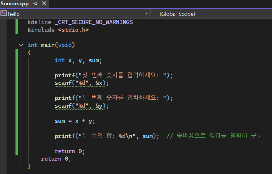Image resolution: width=272 pixels, height=174 pixels.
Task: Click the last return 0 line
Action: click(56, 159)
